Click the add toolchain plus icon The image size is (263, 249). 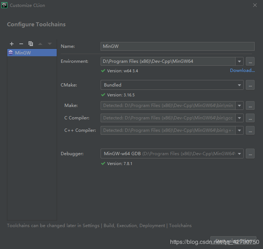[12, 44]
